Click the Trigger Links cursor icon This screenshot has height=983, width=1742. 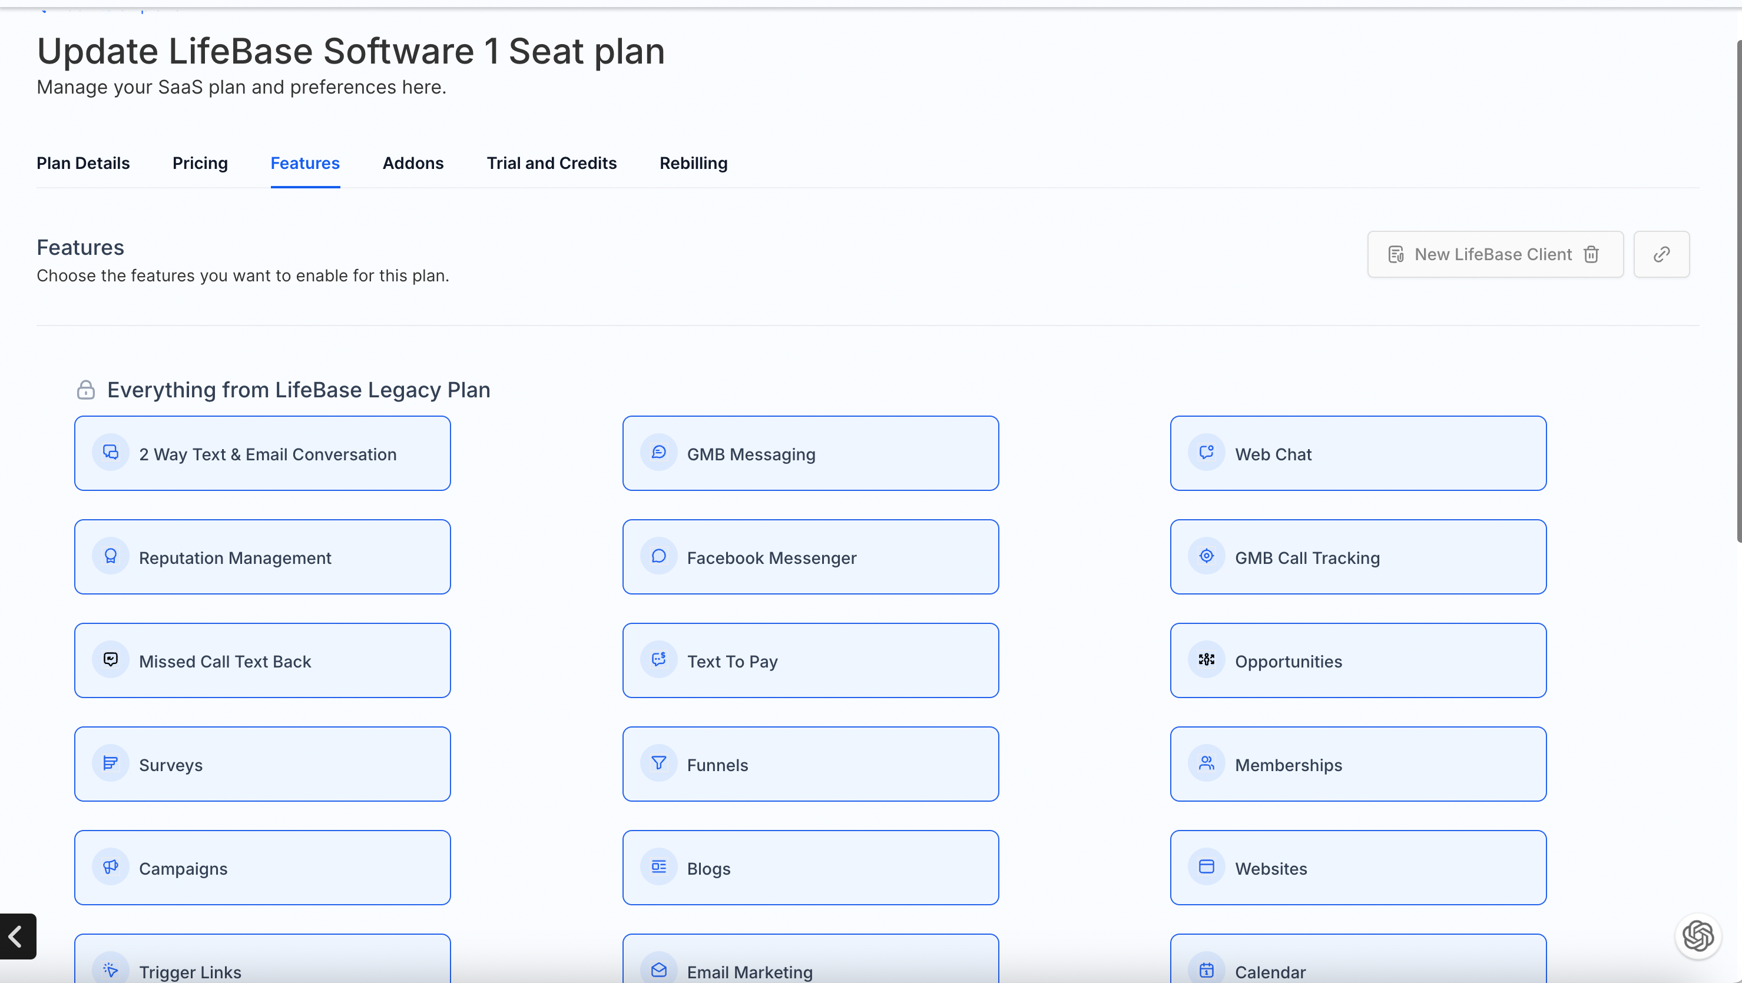pyautogui.click(x=111, y=970)
